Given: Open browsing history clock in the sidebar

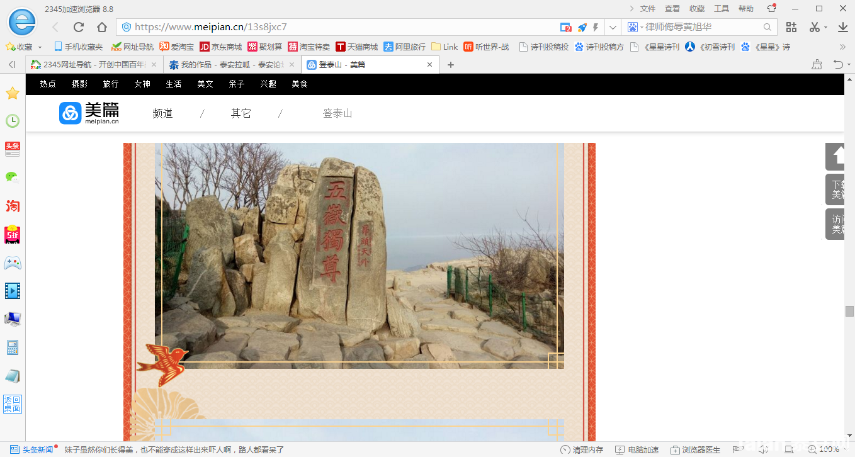Looking at the screenshot, I should click(x=12, y=121).
